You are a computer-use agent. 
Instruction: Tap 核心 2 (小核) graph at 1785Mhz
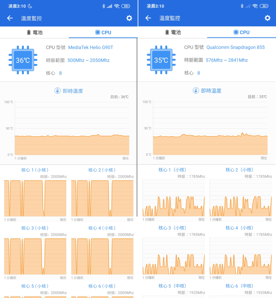[x=241, y=198]
